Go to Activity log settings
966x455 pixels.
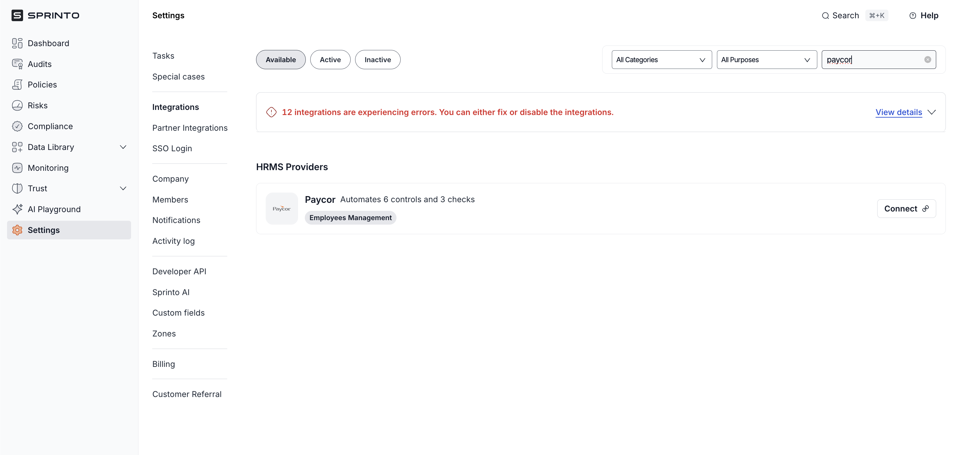(173, 241)
